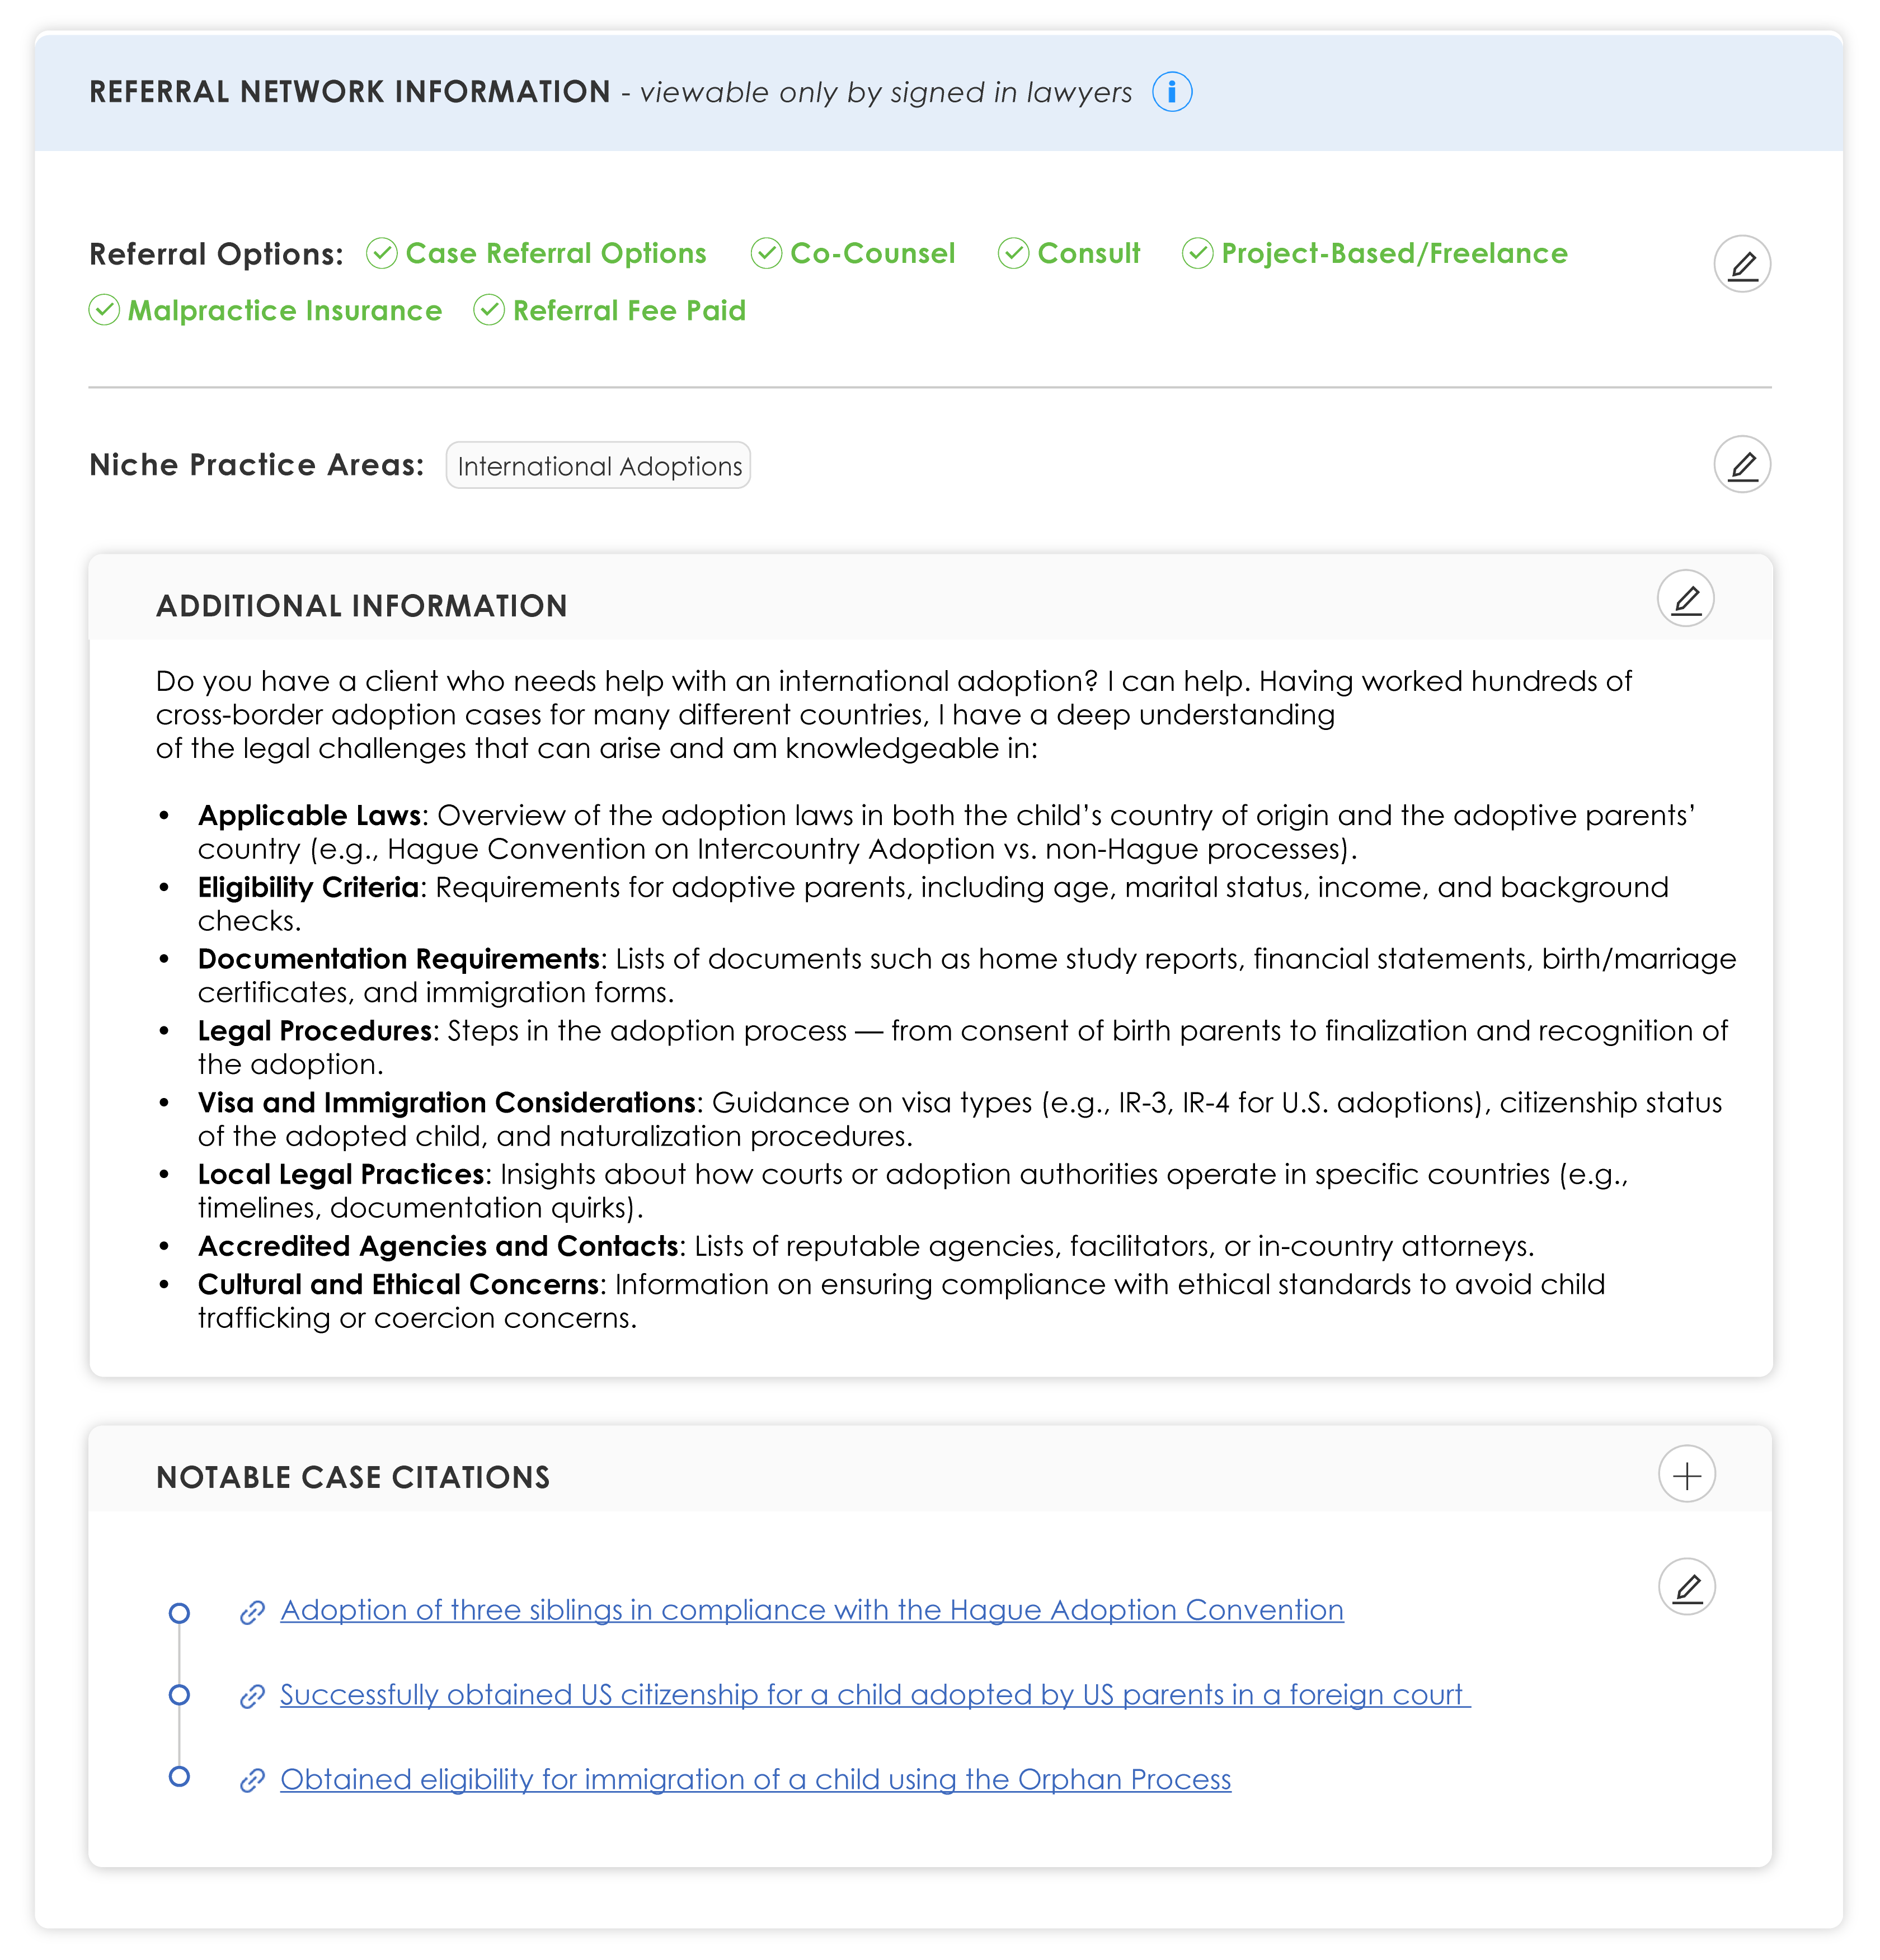This screenshot has height=1960, width=1880.
Task: Click the Visa and Immigration Considerations bullet
Action: [960, 1119]
